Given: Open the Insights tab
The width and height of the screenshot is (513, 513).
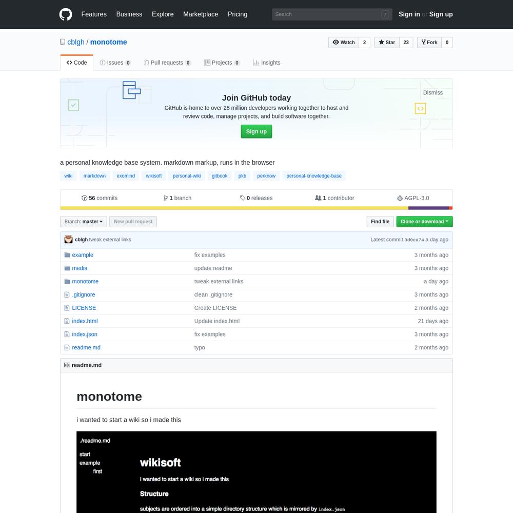Looking at the screenshot, I should [267, 63].
